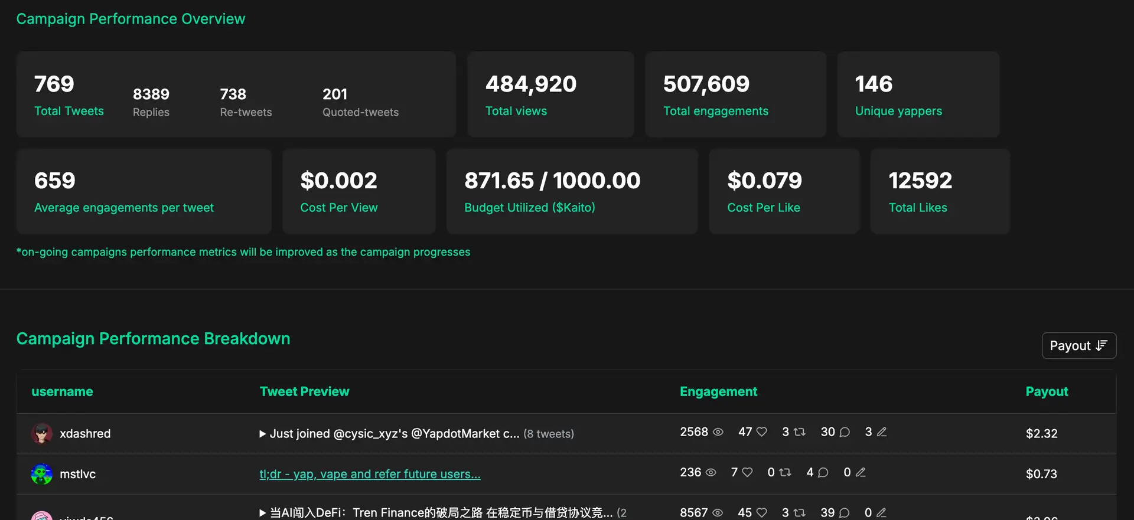Click mstlvc's profile avatar

(41, 474)
